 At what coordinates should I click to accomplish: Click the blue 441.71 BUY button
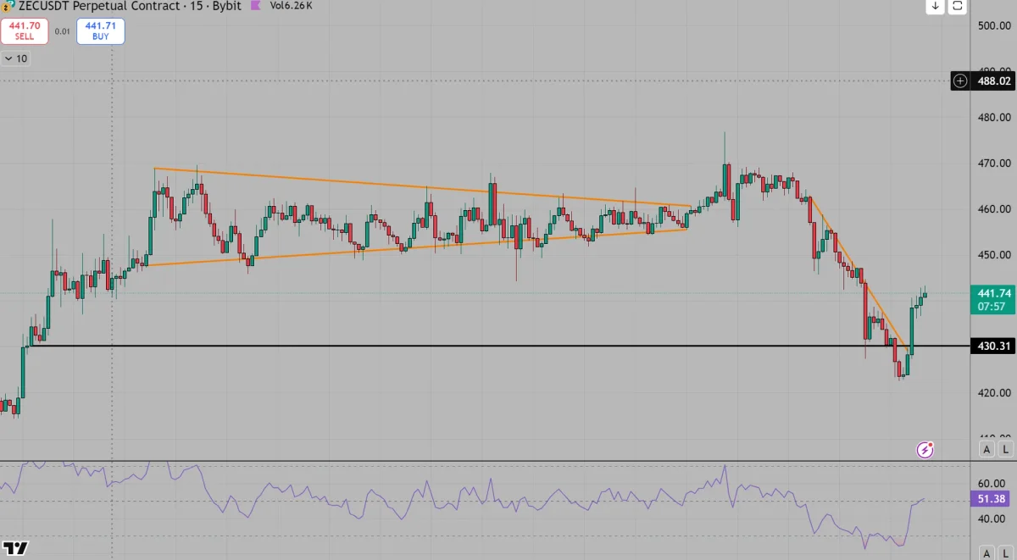[x=100, y=31]
